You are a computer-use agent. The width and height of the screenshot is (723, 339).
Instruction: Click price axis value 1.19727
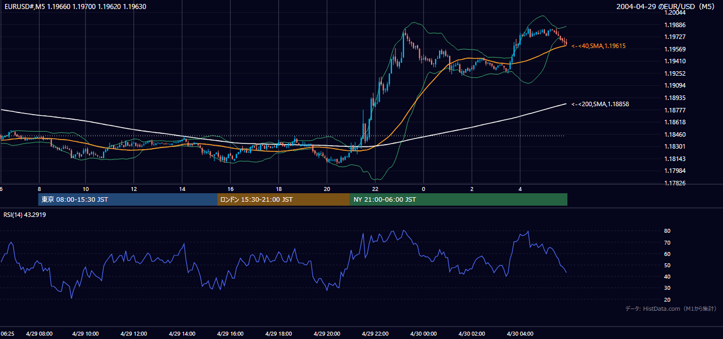click(675, 37)
